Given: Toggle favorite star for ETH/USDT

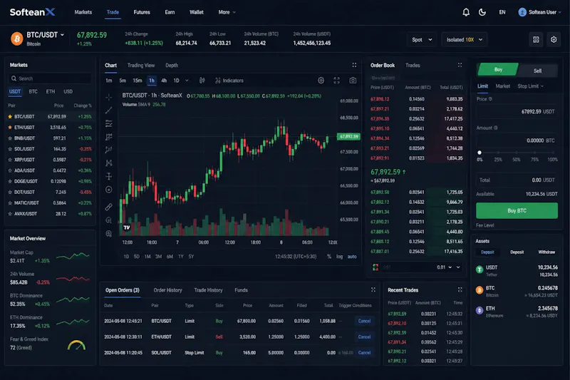Looking at the screenshot, I should point(10,128).
